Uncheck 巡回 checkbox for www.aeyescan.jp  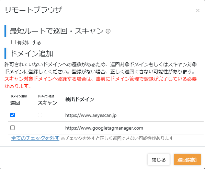[x=13, y=115]
